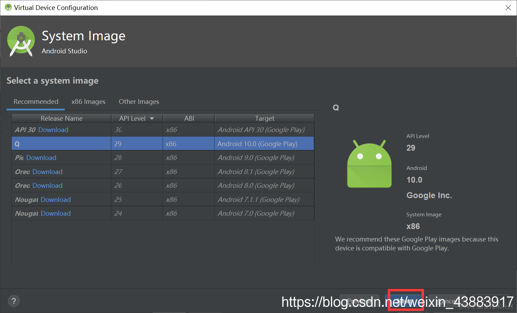517x313 pixels.
Task: Select the Q release row
Action: click(x=163, y=144)
